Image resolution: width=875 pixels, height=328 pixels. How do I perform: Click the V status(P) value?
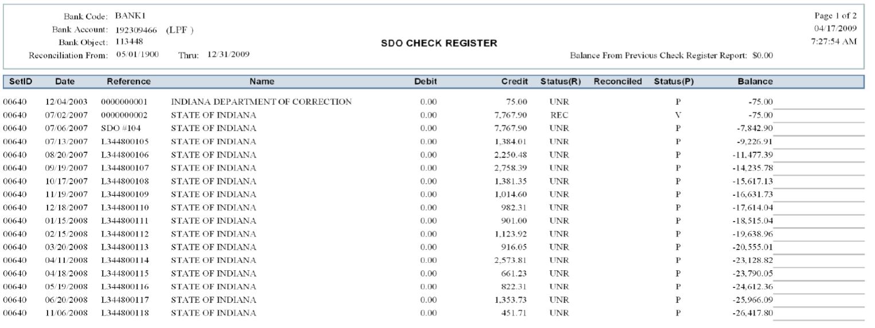coord(678,115)
